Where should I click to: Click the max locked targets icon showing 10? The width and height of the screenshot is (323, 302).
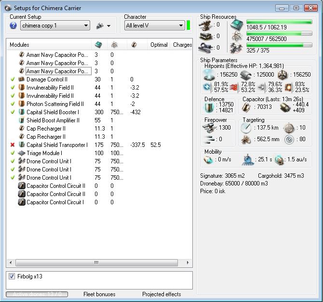click(x=289, y=128)
